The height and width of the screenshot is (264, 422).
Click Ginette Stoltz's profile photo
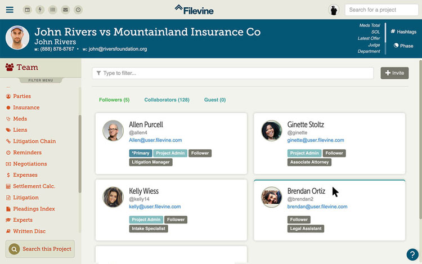pos(272,131)
